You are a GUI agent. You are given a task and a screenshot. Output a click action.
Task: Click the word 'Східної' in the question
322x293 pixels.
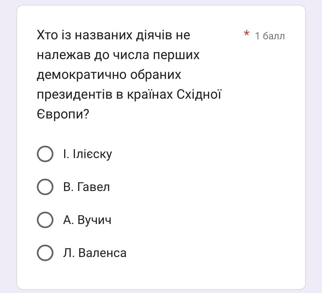(x=199, y=95)
